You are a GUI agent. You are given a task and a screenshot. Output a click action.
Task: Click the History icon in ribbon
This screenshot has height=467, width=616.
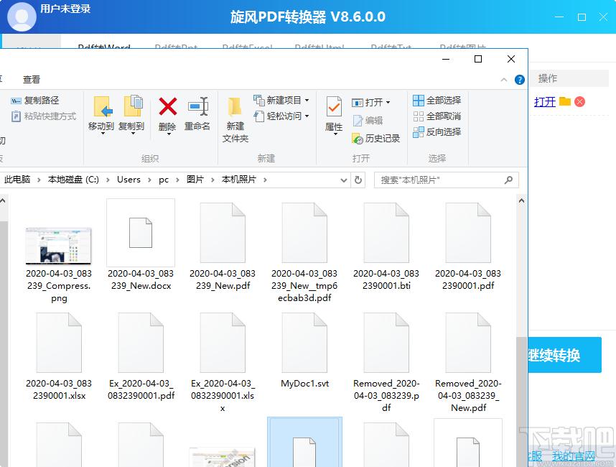(358, 139)
